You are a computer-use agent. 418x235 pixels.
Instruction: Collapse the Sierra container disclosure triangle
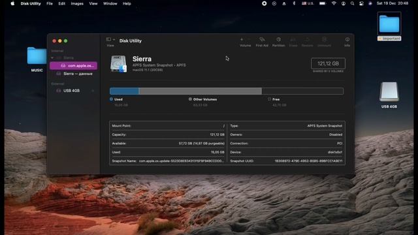click(x=52, y=57)
